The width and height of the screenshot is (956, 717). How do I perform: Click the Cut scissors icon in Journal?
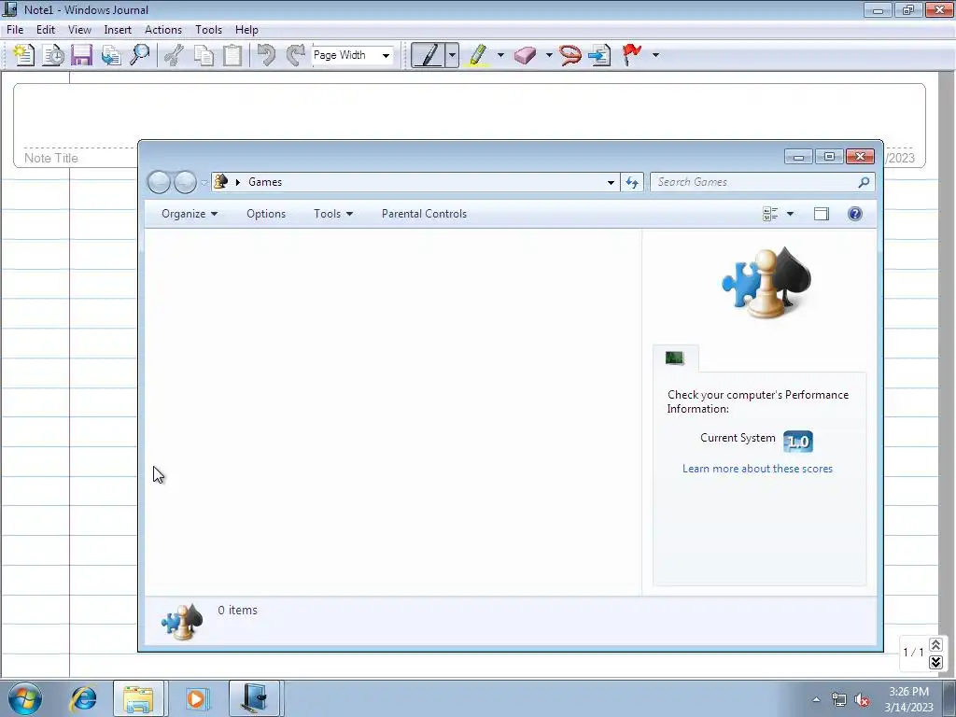click(x=175, y=55)
